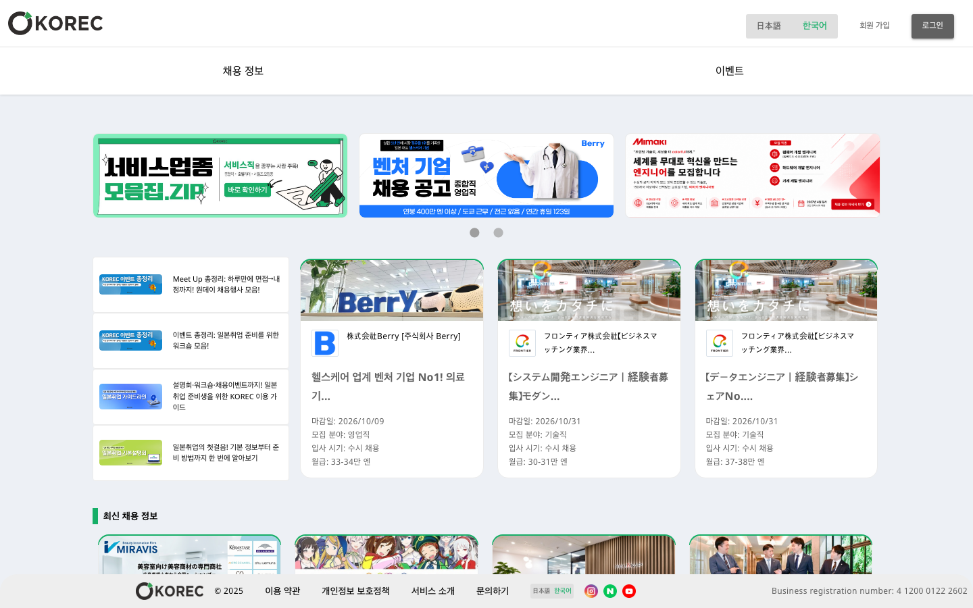Open the Meet Up 총정리 article

[191, 284]
